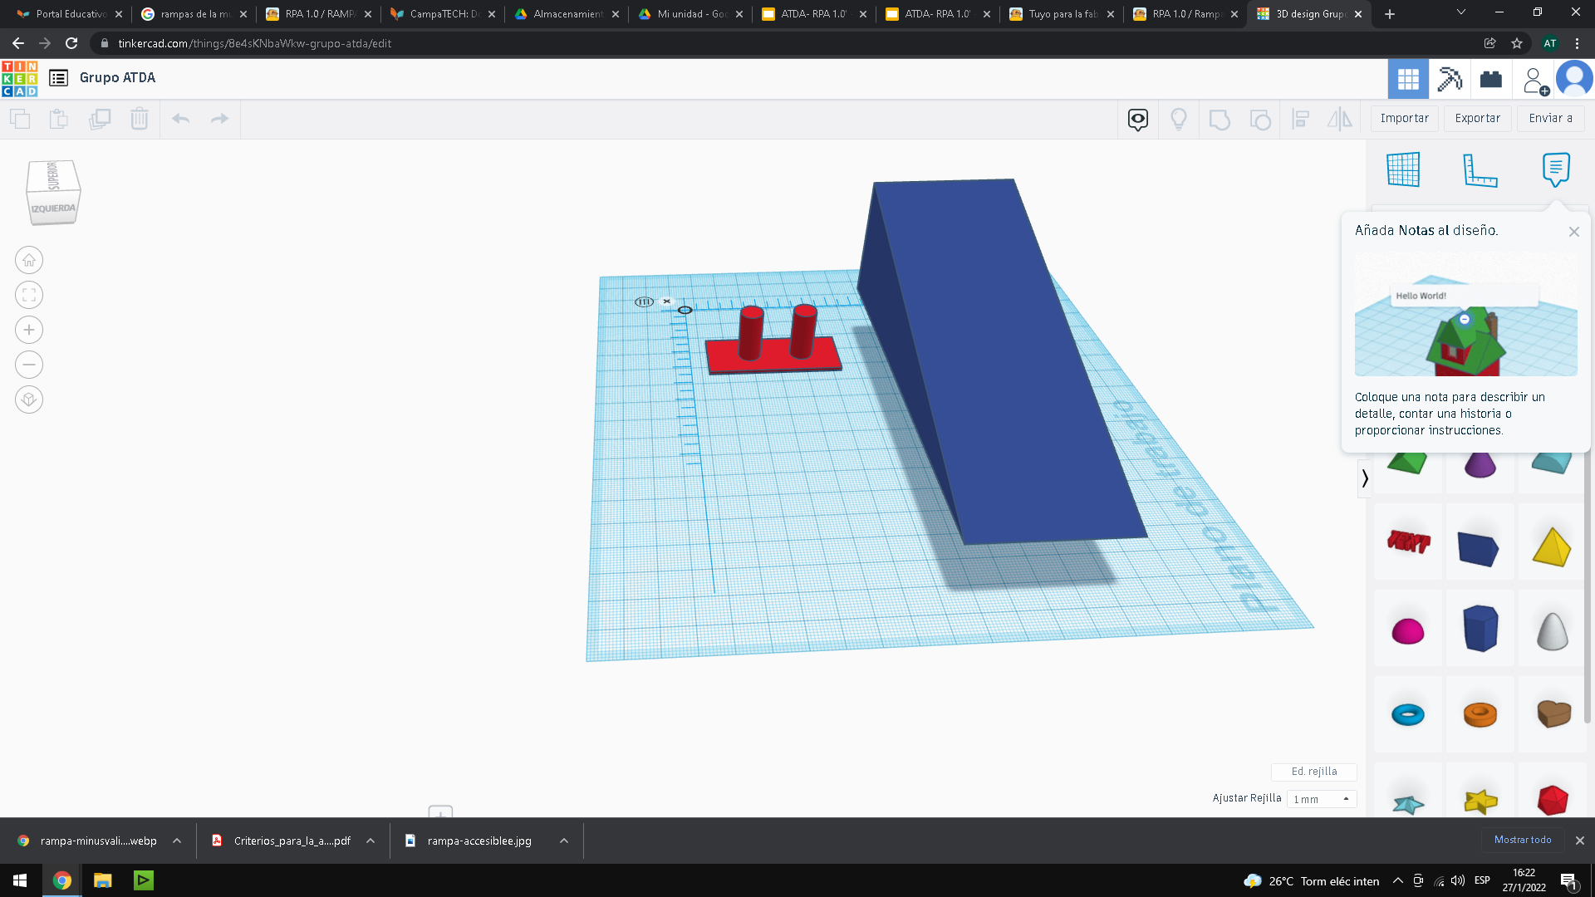Click the Show all lightbulb icon
Screen dimensions: 1595x897
pyautogui.click(x=1179, y=120)
